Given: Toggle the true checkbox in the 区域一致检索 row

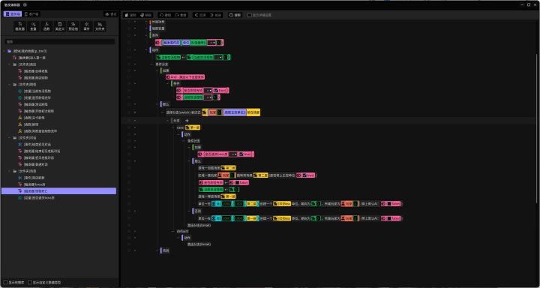Looking at the screenshot, I should tap(304, 175).
